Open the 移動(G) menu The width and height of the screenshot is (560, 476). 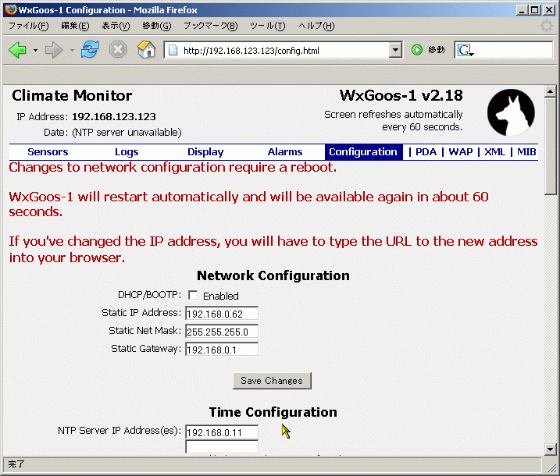[157, 26]
